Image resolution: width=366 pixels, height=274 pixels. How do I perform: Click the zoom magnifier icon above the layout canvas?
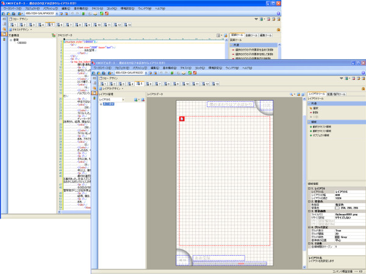tap(292, 95)
